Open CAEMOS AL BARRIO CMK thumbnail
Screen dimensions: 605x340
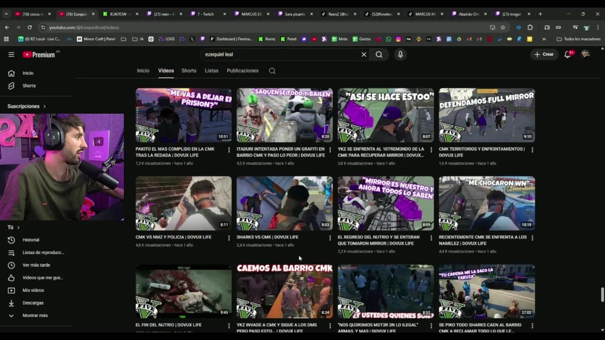[x=285, y=291]
